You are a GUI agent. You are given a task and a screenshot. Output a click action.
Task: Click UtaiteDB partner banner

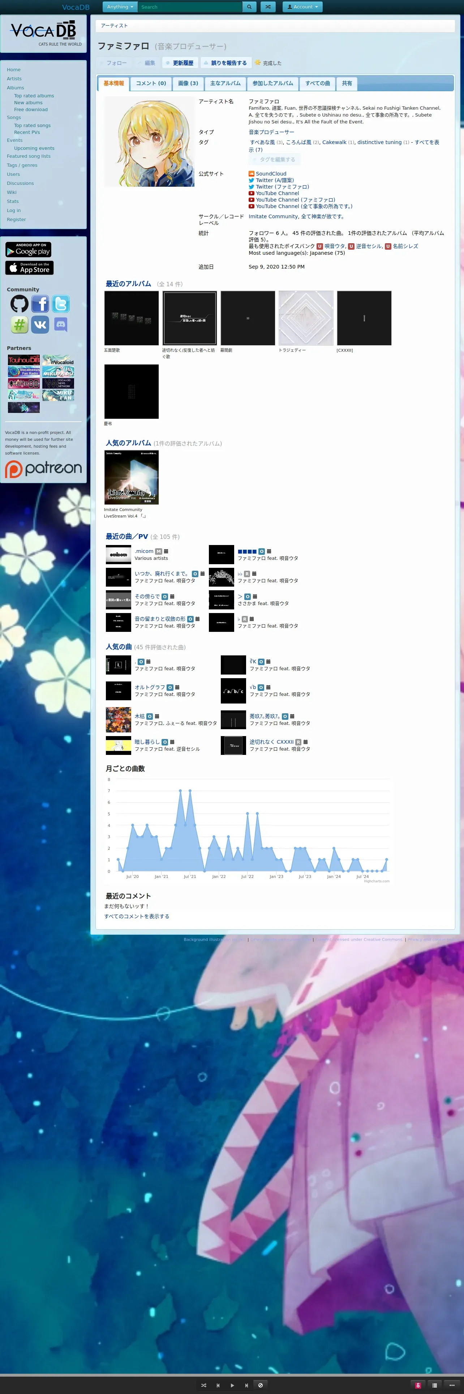pyautogui.click(x=24, y=383)
